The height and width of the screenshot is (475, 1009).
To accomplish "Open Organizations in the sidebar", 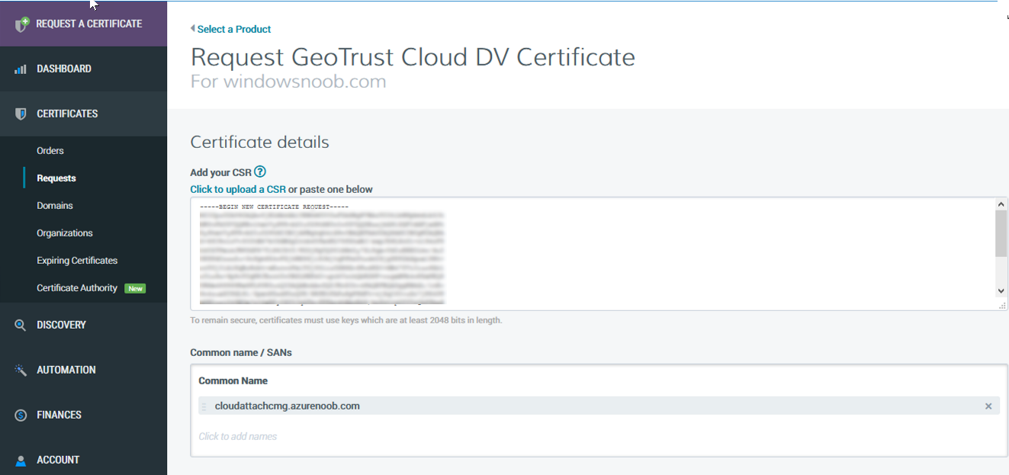I will [65, 233].
